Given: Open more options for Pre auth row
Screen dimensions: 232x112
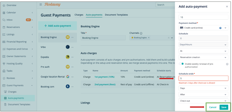Looking at the screenshot, I should (72, 67).
